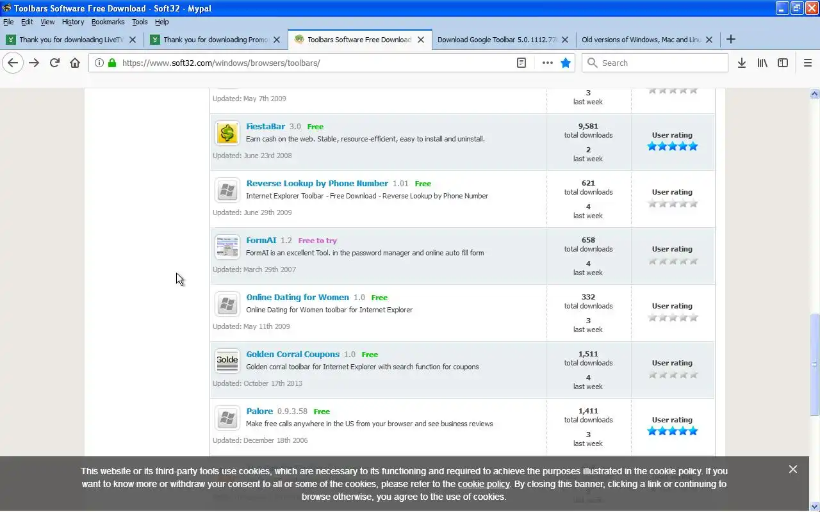Close the Old versions of Windows tab
The height and width of the screenshot is (512, 820).
point(709,39)
